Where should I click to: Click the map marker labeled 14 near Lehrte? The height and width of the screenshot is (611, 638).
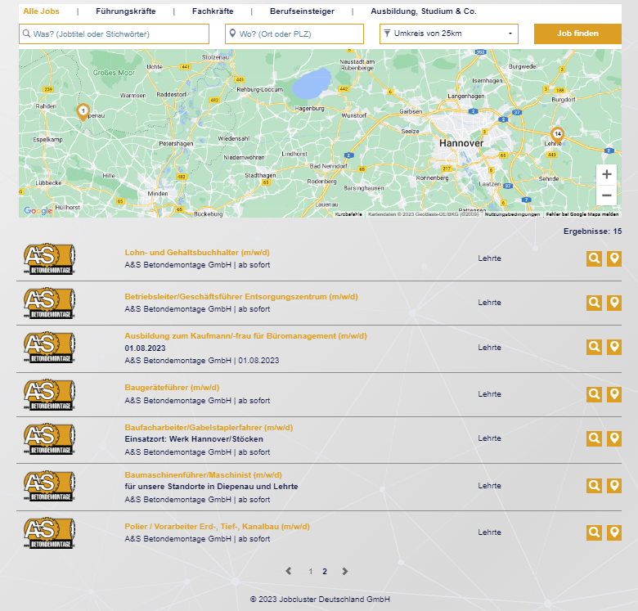557,134
